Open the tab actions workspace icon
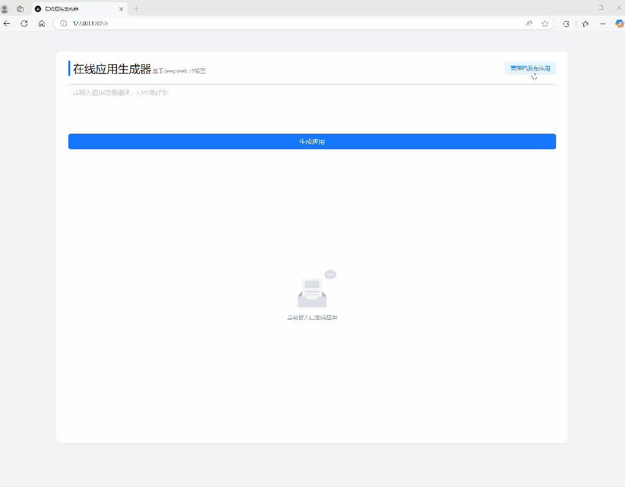The width and height of the screenshot is (625, 487). (20, 8)
